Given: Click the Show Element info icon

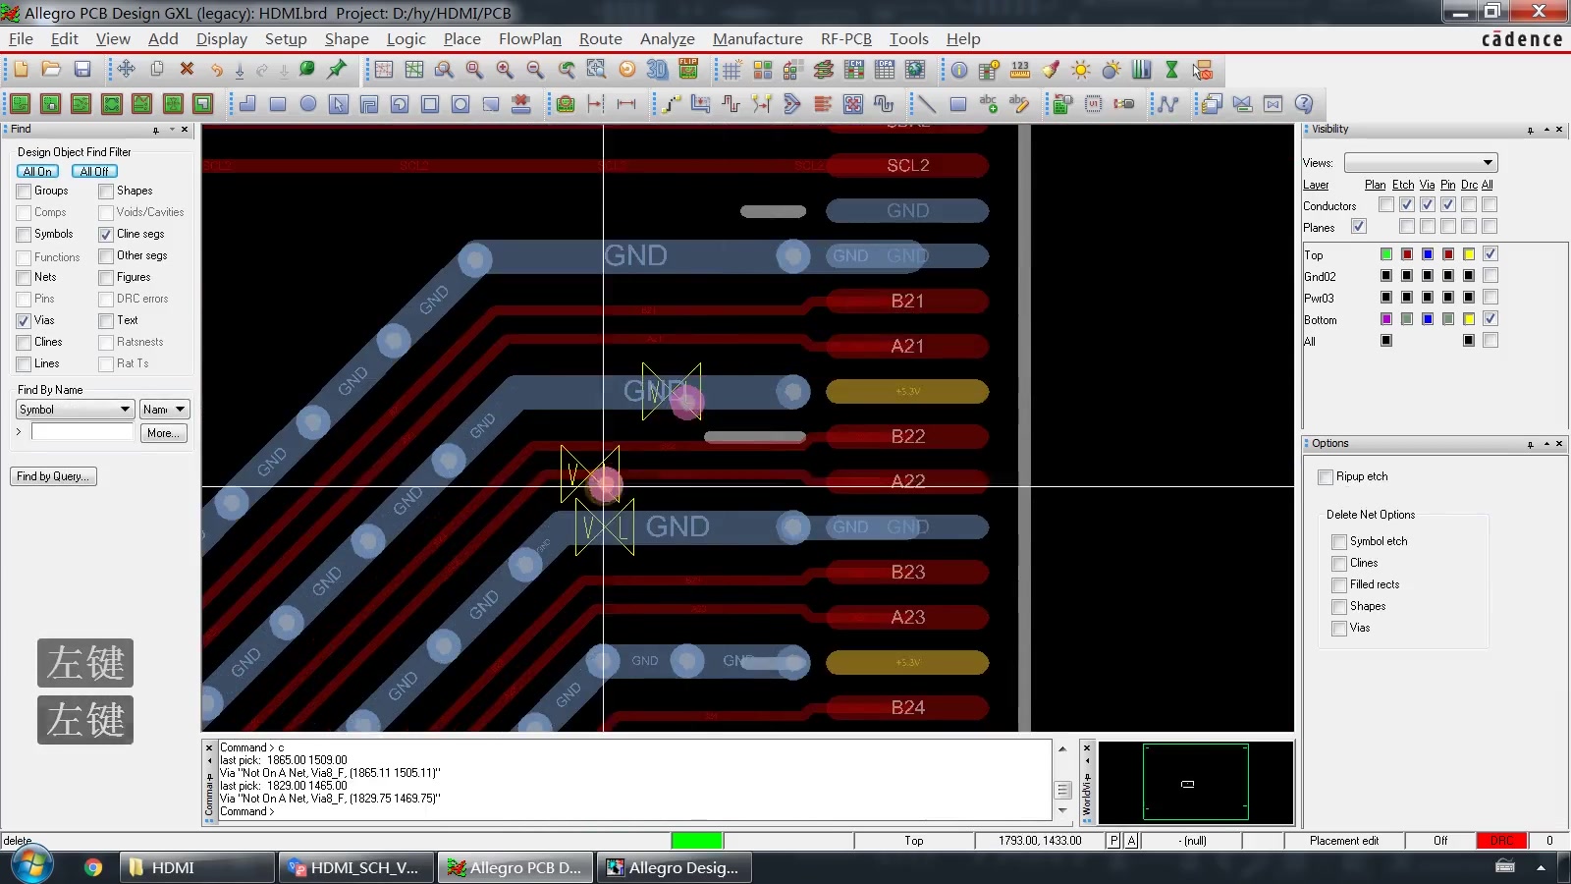Looking at the screenshot, I should pyautogui.click(x=959, y=70).
